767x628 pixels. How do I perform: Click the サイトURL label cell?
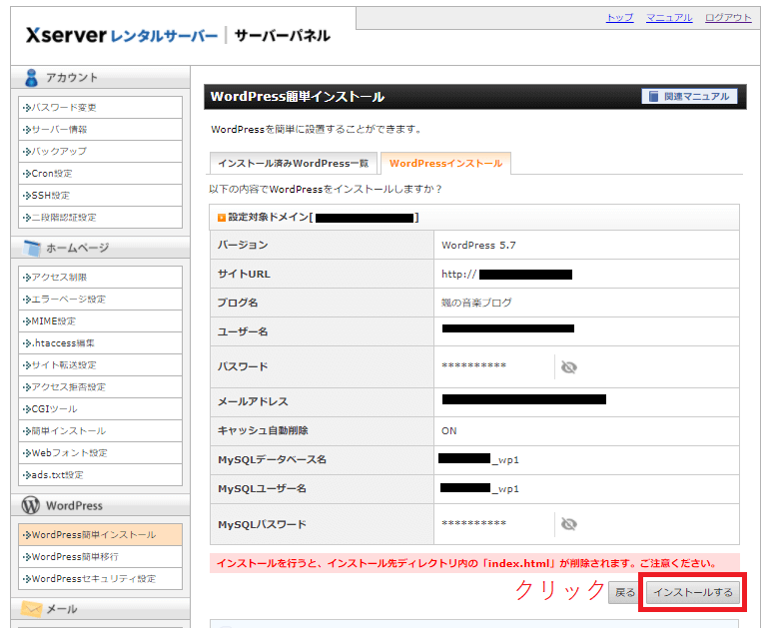(322, 274)
